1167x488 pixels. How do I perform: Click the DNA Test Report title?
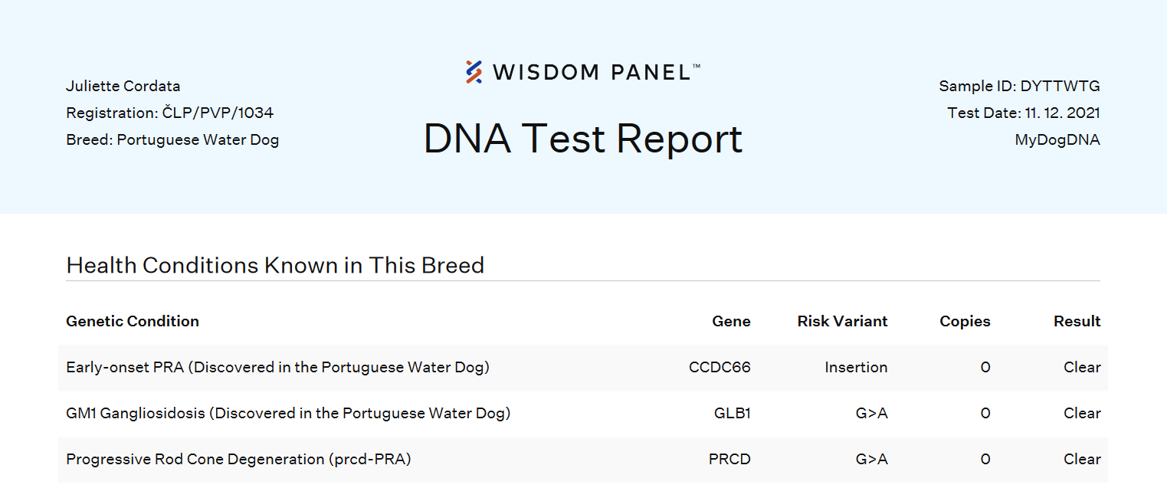[583, 139]
